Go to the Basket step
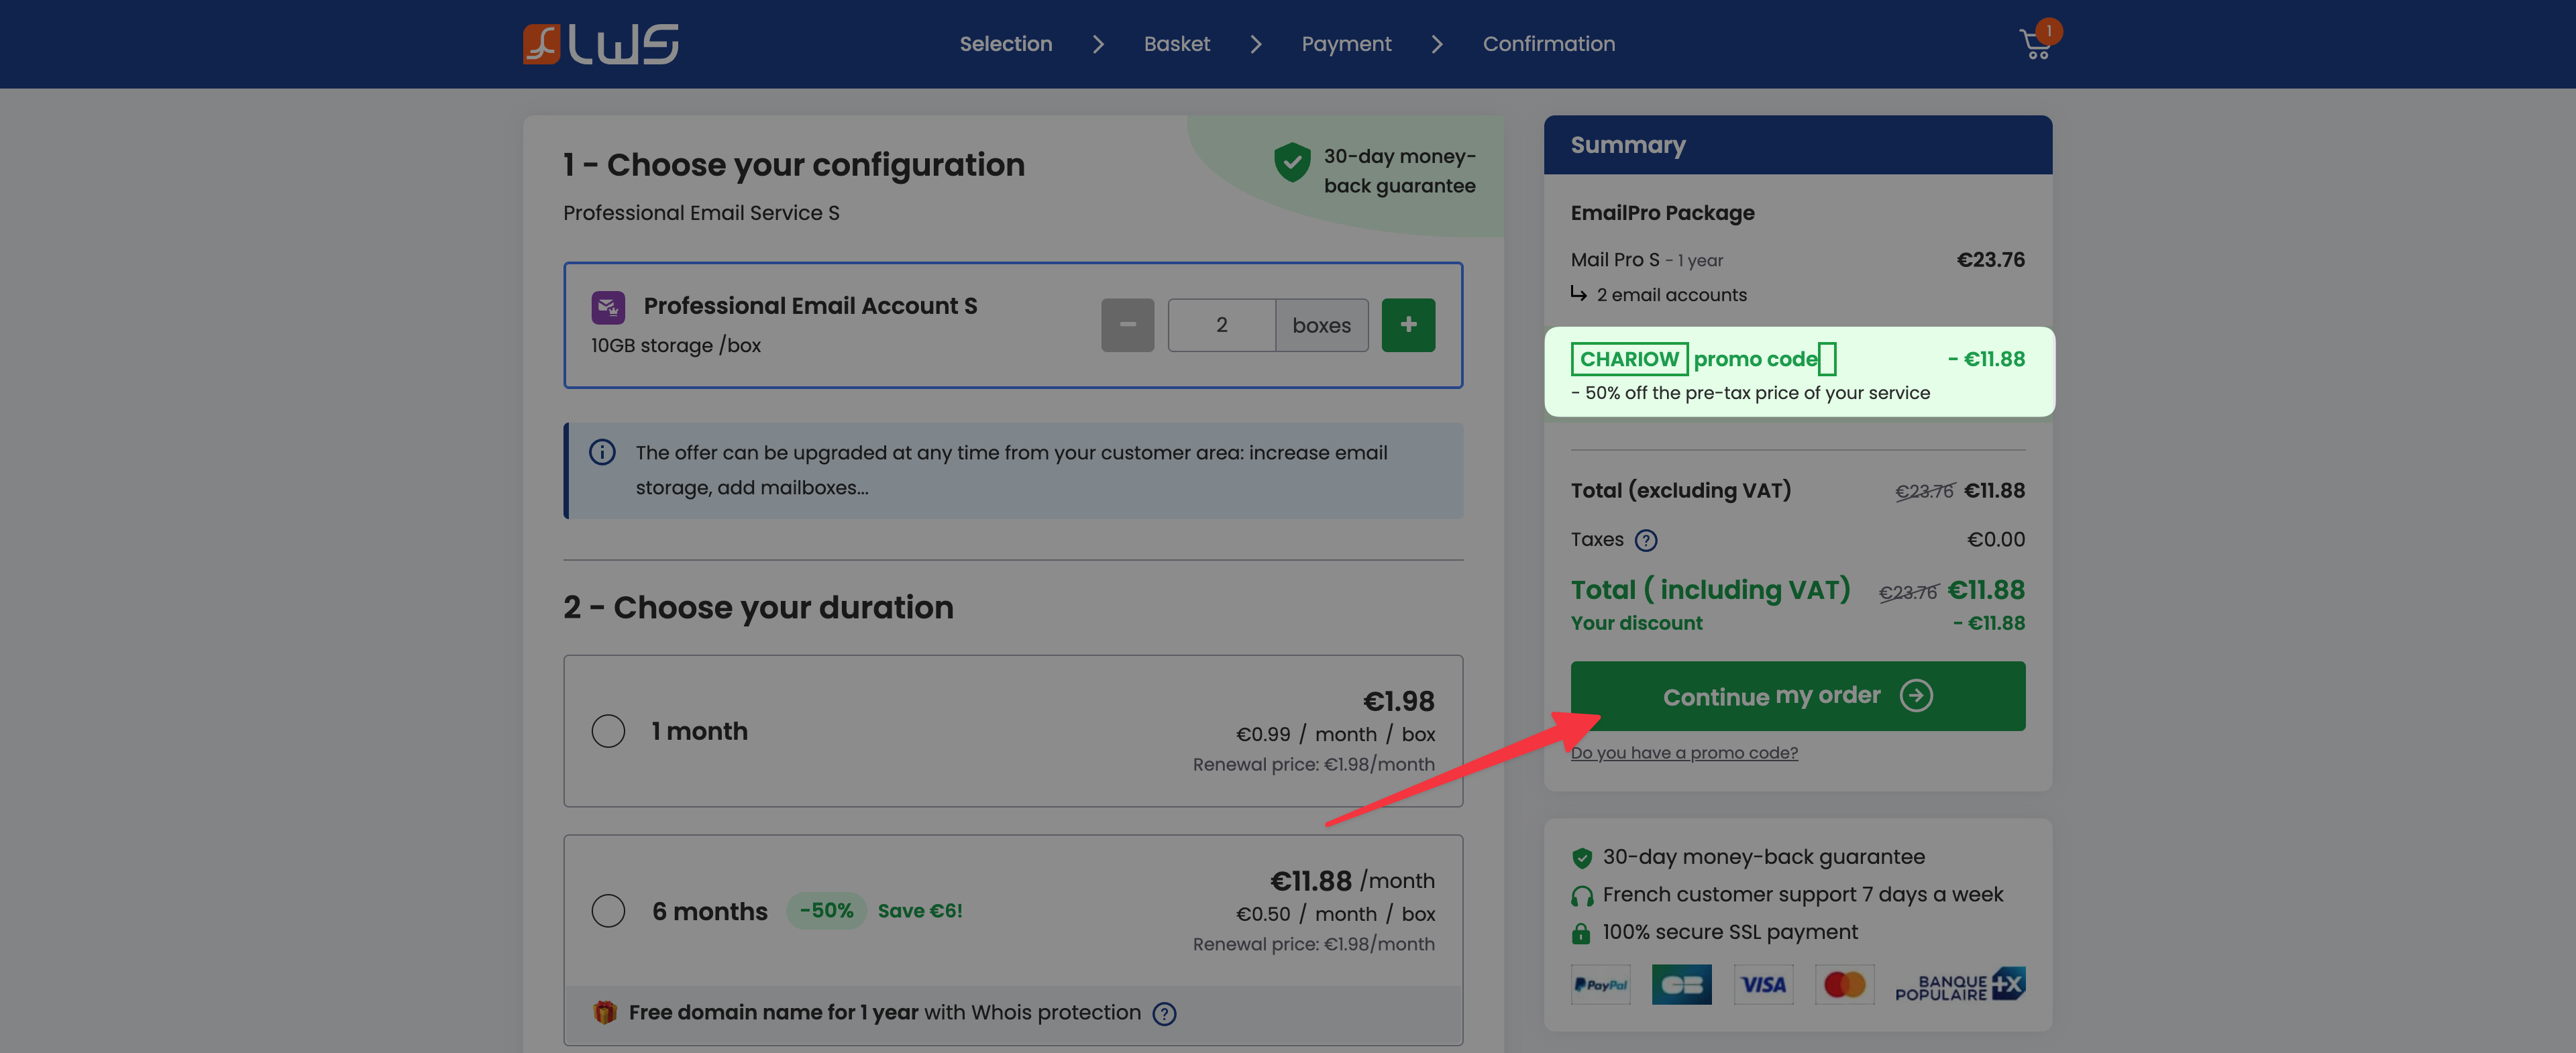 [x=1176, y=44]
